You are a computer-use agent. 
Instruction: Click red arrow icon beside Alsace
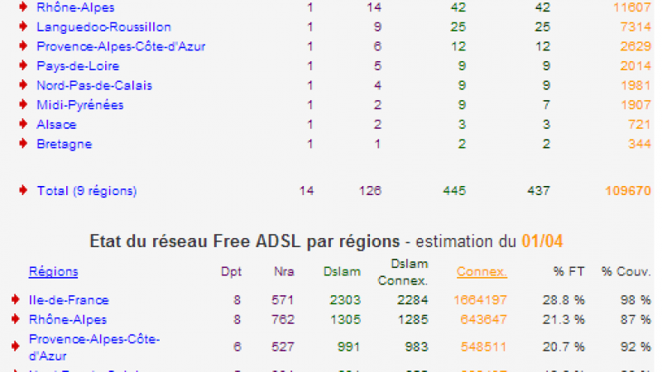pyautogui.click(x=23, y=124)
